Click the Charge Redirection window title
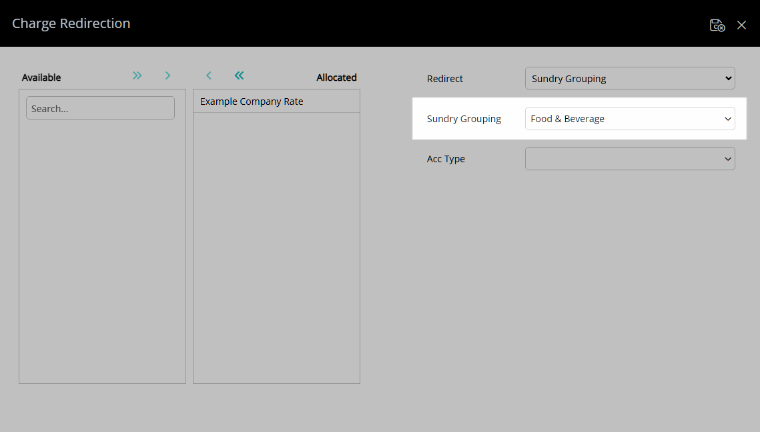760x432 pixels. [71, 24]
